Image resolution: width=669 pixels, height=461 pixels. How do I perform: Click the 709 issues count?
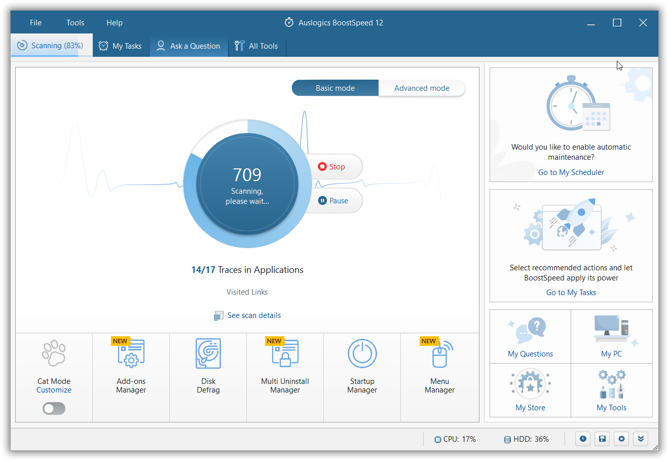coord(247,174)
